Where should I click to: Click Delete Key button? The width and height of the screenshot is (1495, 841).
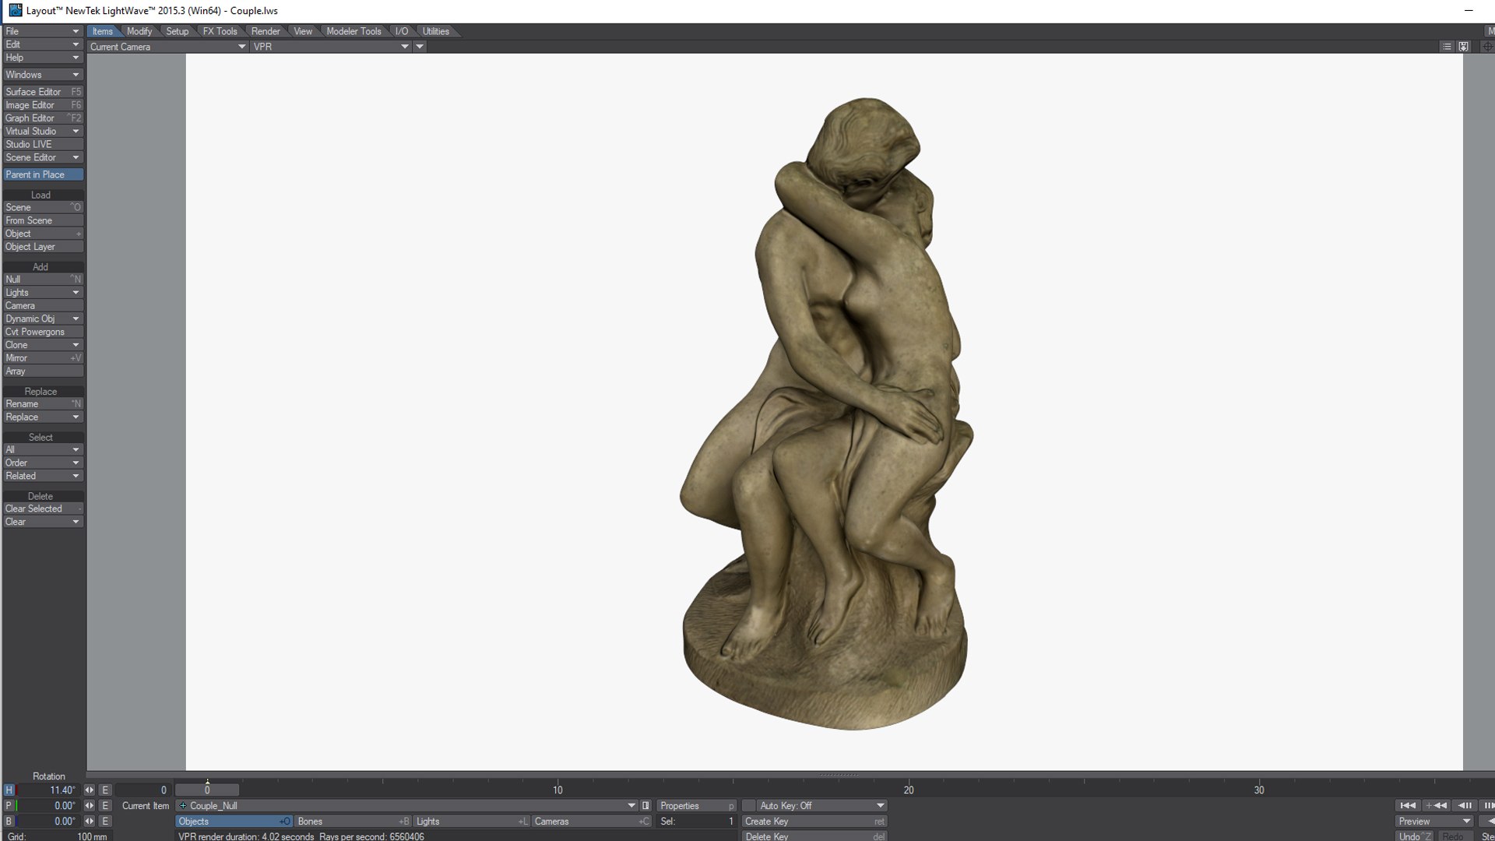click(x=814, y=836)
